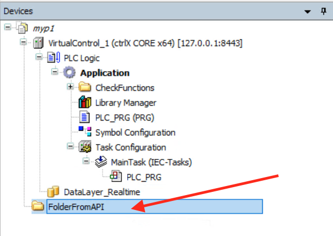Select PLC_PRG label under MainTask
Viewport: 333px width, 236px height.
(x=144, y=177)
